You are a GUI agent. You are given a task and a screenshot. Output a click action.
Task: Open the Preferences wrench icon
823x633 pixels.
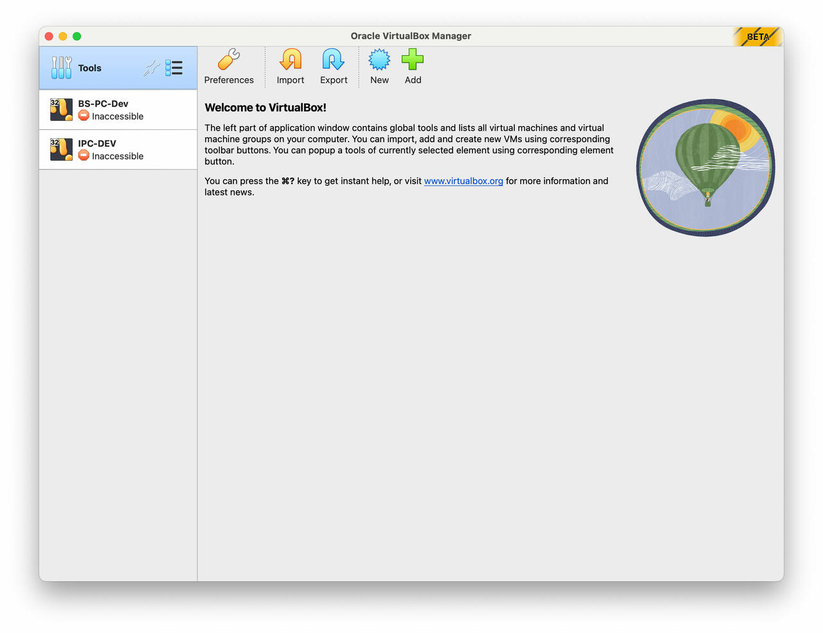coord(229,60)
